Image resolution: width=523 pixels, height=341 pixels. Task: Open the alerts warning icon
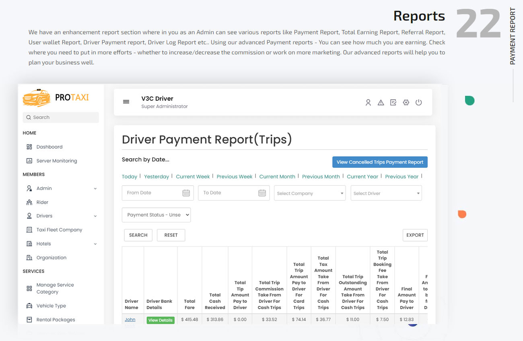381,103
